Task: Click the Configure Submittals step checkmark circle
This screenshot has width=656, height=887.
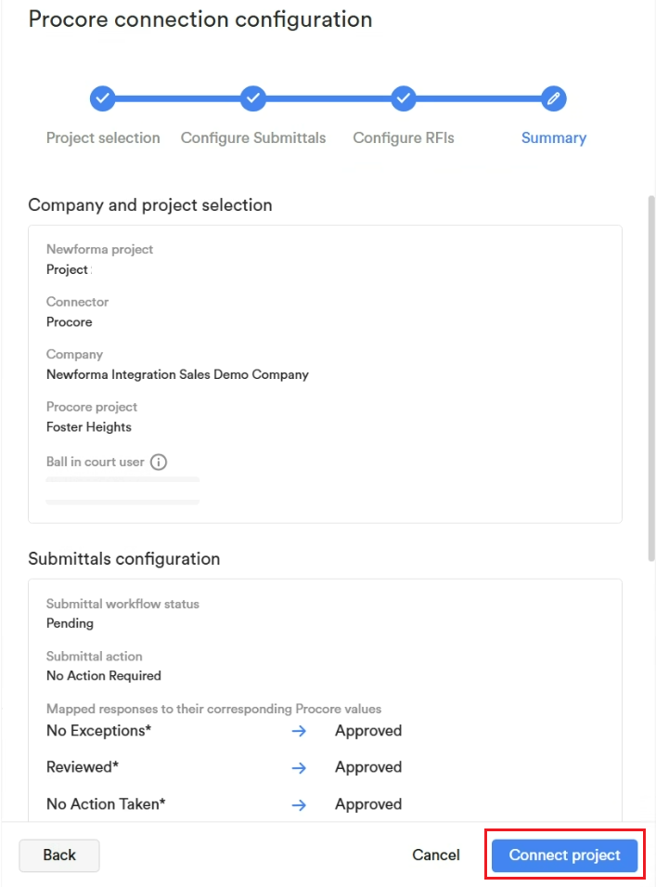Action: [x=253, y=98]
